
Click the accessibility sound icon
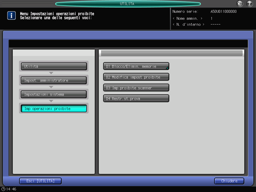tap(240, 3)
